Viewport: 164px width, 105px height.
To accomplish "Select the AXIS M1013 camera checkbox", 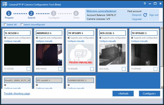I will coord(60,69).
